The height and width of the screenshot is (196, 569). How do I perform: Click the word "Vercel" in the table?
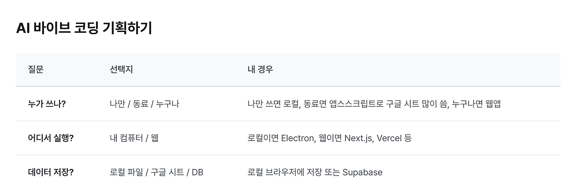389,138
